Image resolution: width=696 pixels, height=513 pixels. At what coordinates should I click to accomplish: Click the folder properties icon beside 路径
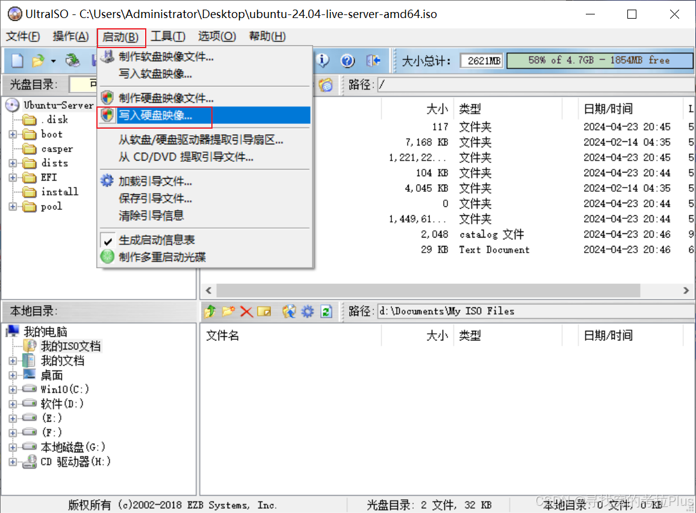coord(325,84)
